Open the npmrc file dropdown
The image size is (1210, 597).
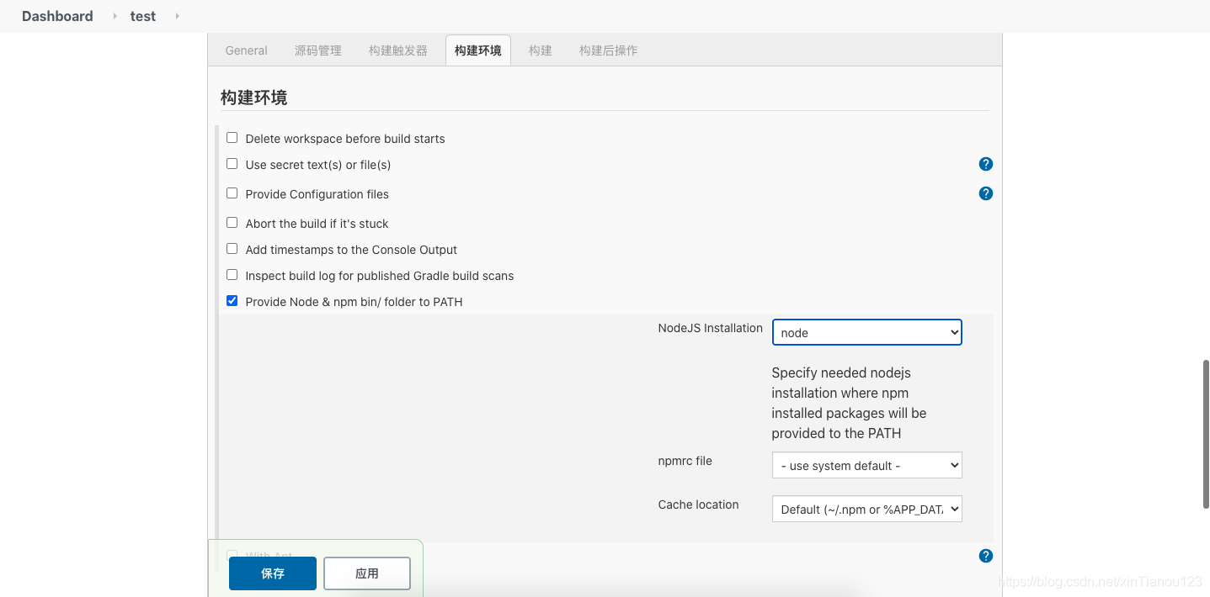866,465
